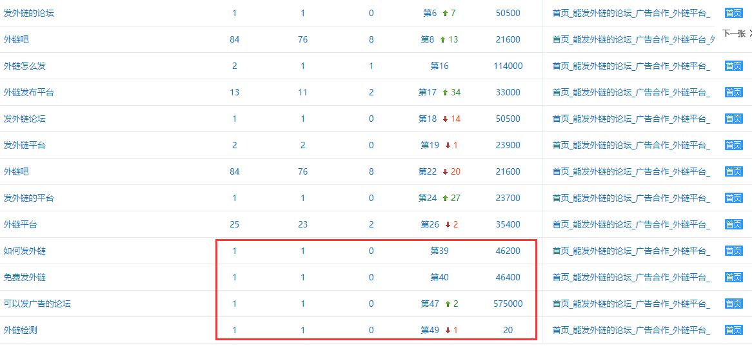
Task: Click green up arrow beside 第47 rank
Action: click(x=448, y=304)
